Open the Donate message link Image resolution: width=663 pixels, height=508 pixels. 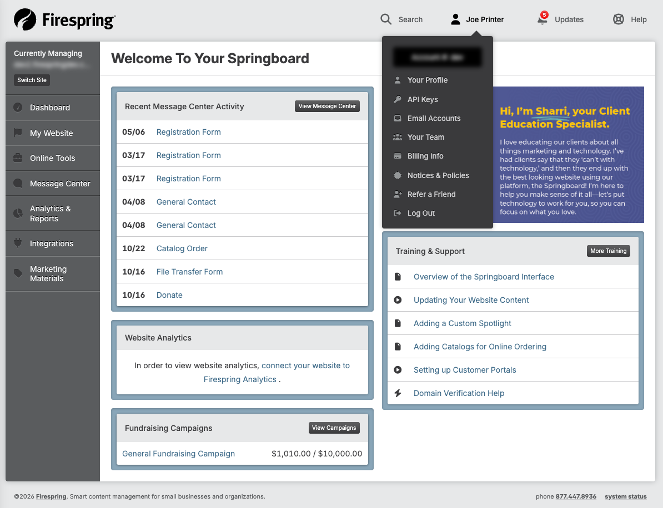pyautogui.click(x=169, y=294)
